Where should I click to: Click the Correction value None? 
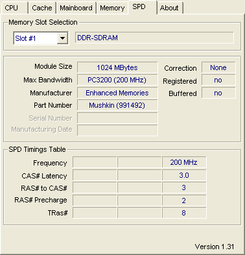point(218,67)
